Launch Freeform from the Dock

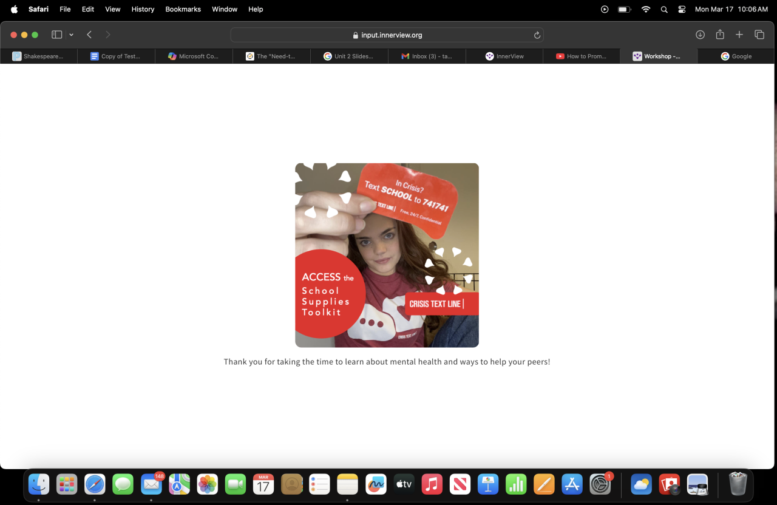pyautogui.click(x=376, y=484)
